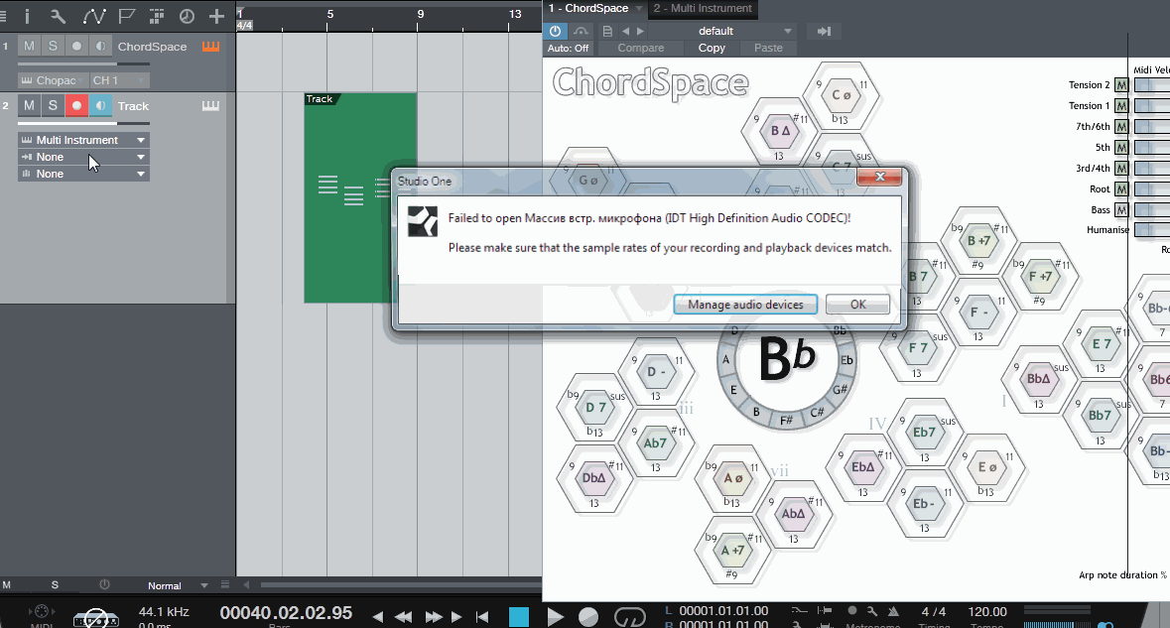Open the first None input dropdown
The image size is (1170, 628).
tap(83, 157)
